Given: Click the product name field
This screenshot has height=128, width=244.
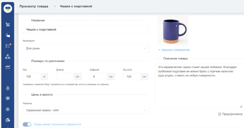Looking at the screenshot, I should coord(85,30).
